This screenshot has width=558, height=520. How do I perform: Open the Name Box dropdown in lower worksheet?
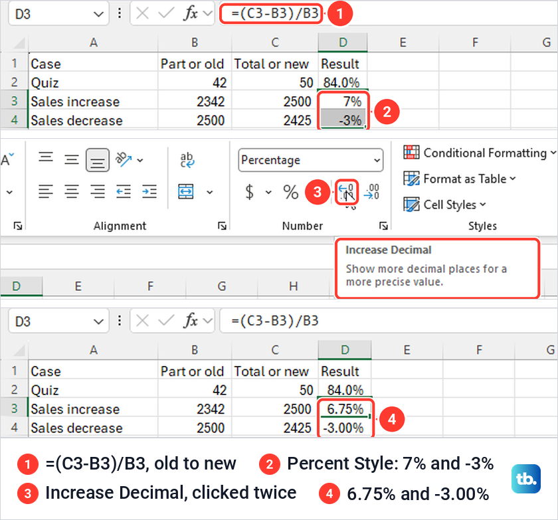[98, 321]
